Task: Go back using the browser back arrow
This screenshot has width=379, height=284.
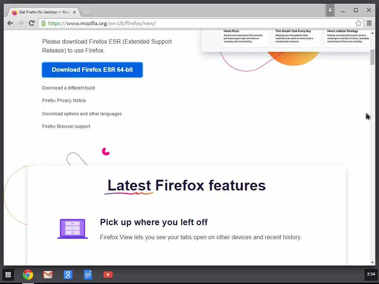Action: pos(10,23)
